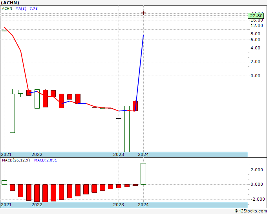Click the 6.00 price axis label

click(x=256, y=40)
